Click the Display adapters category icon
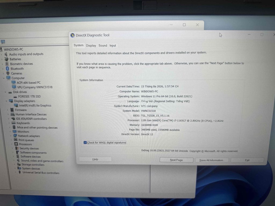Viewport: 275px width, 206px height. [11, 101]
